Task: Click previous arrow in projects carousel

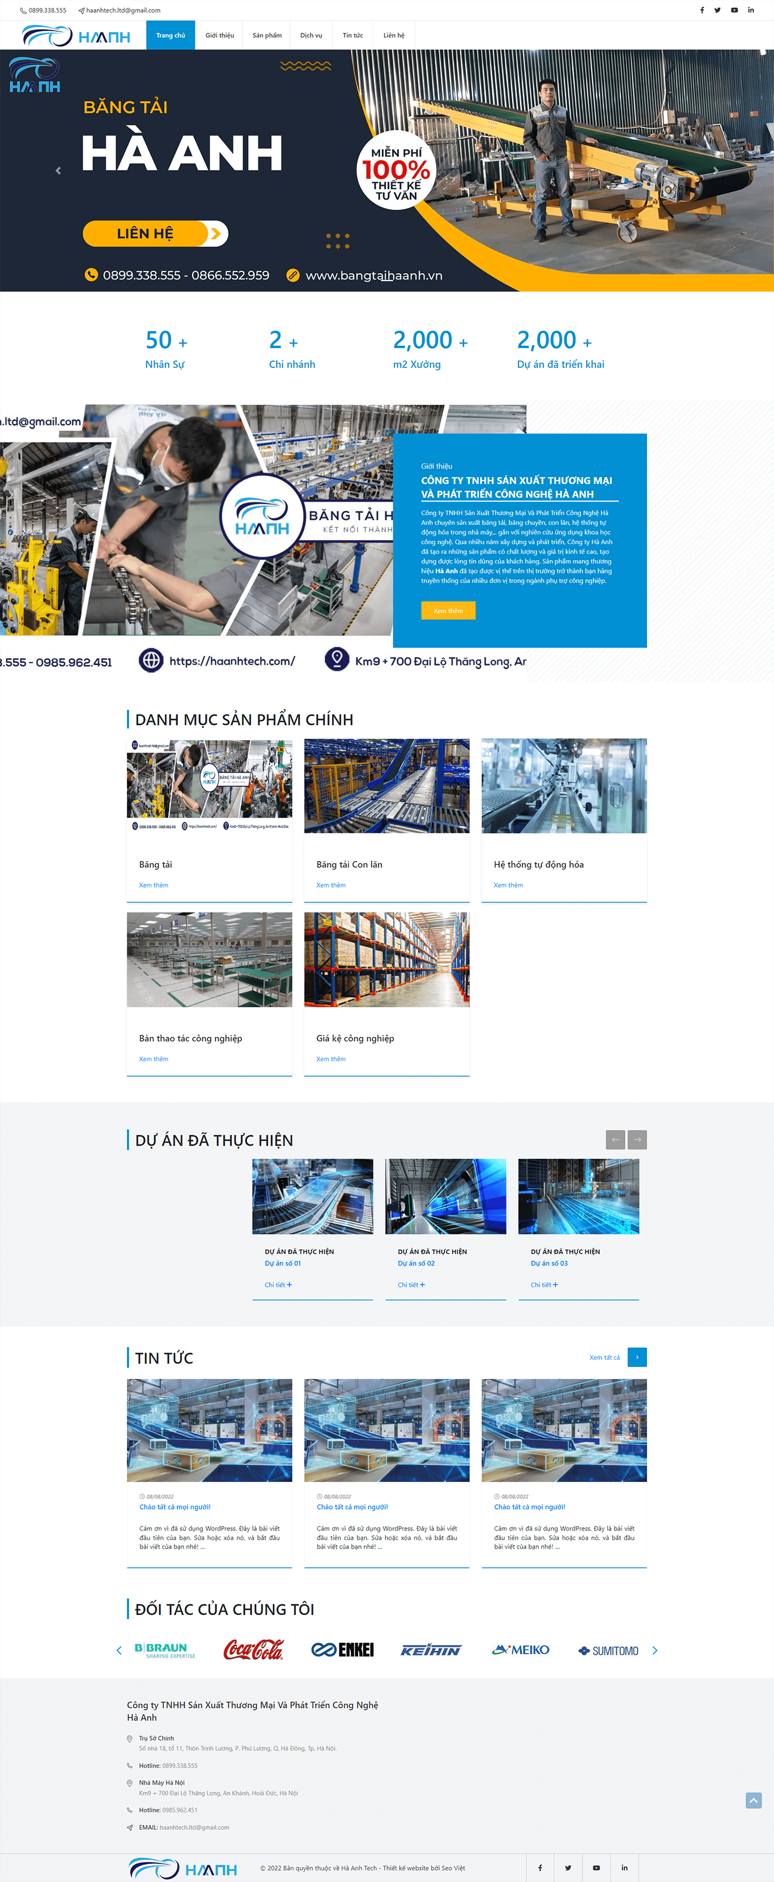Action: [x=615, y=1140]
